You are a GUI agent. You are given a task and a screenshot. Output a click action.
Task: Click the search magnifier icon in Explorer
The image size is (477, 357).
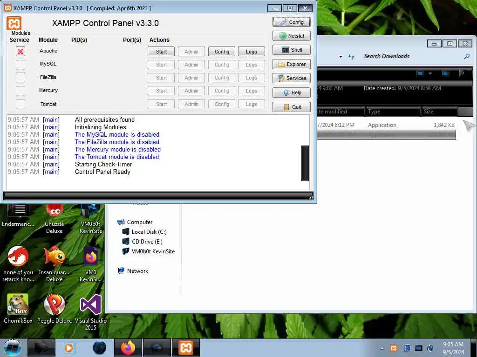(467, 56)
